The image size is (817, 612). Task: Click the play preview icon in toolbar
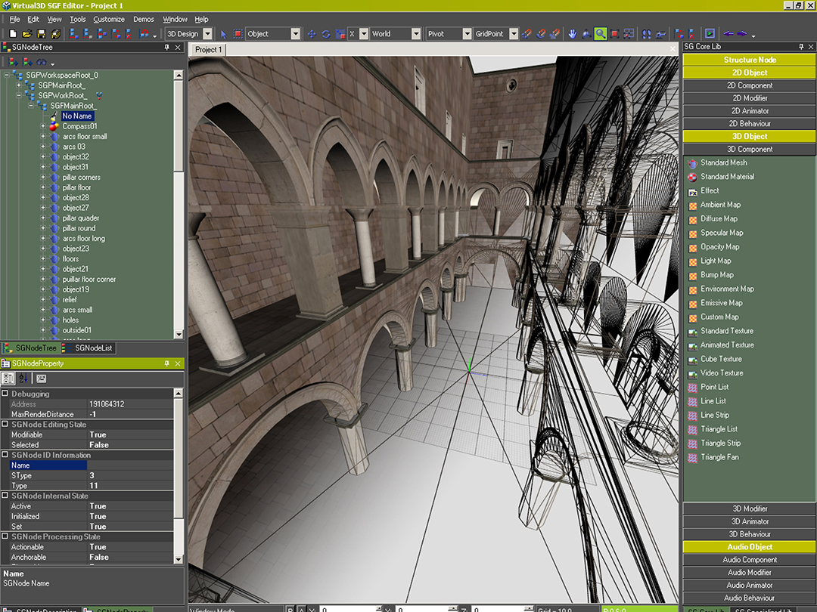[x=710, y=34]
